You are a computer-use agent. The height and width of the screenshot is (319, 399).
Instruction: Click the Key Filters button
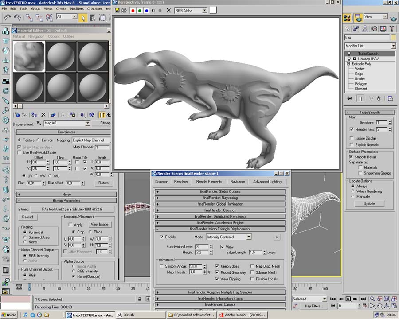(x=313, y=306)
